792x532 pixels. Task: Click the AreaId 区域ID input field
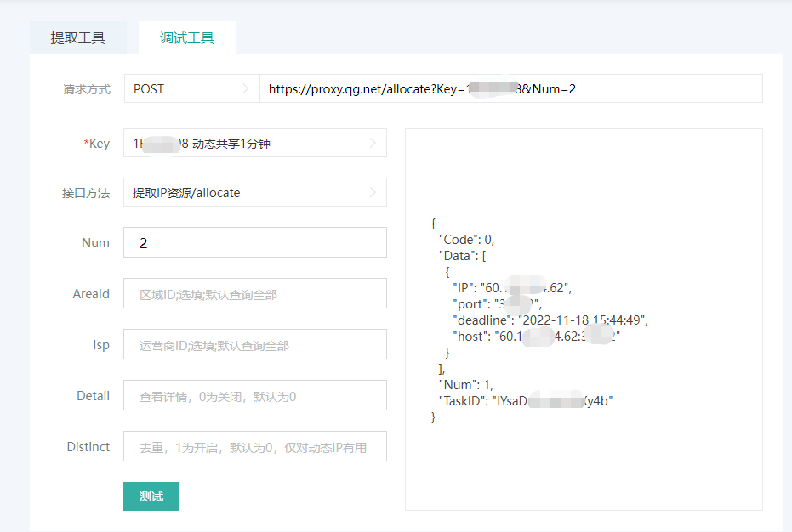point(255,294)
